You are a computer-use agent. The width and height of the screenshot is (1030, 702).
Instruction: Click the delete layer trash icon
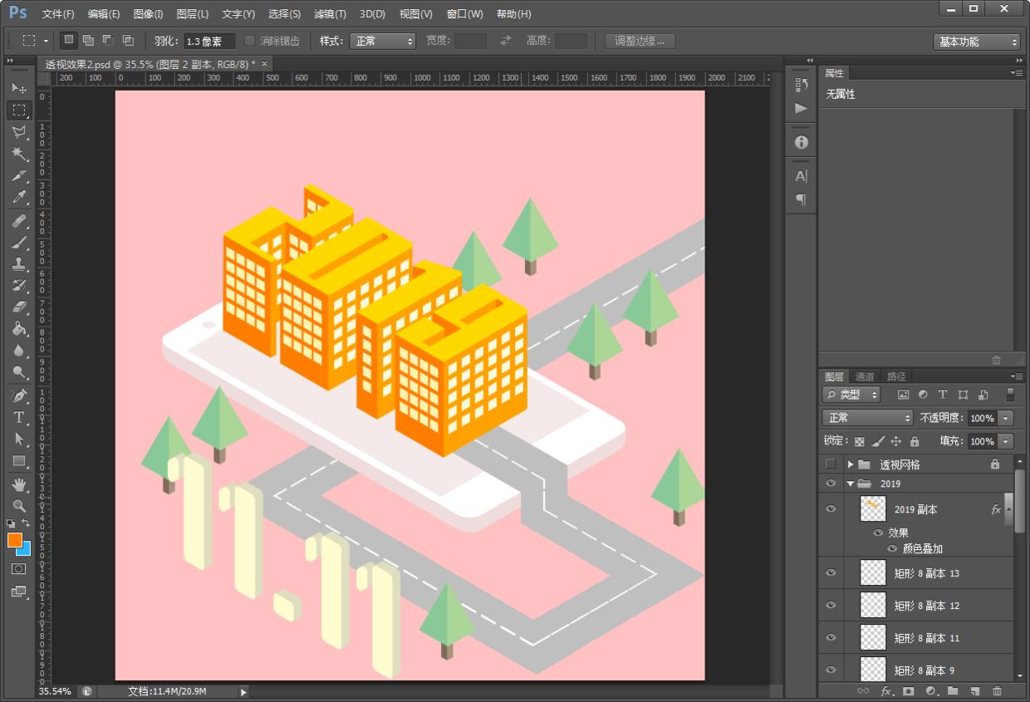tap(997, 690)
